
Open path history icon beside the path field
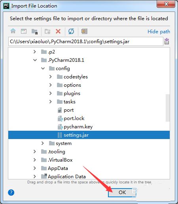click(167, 41)
